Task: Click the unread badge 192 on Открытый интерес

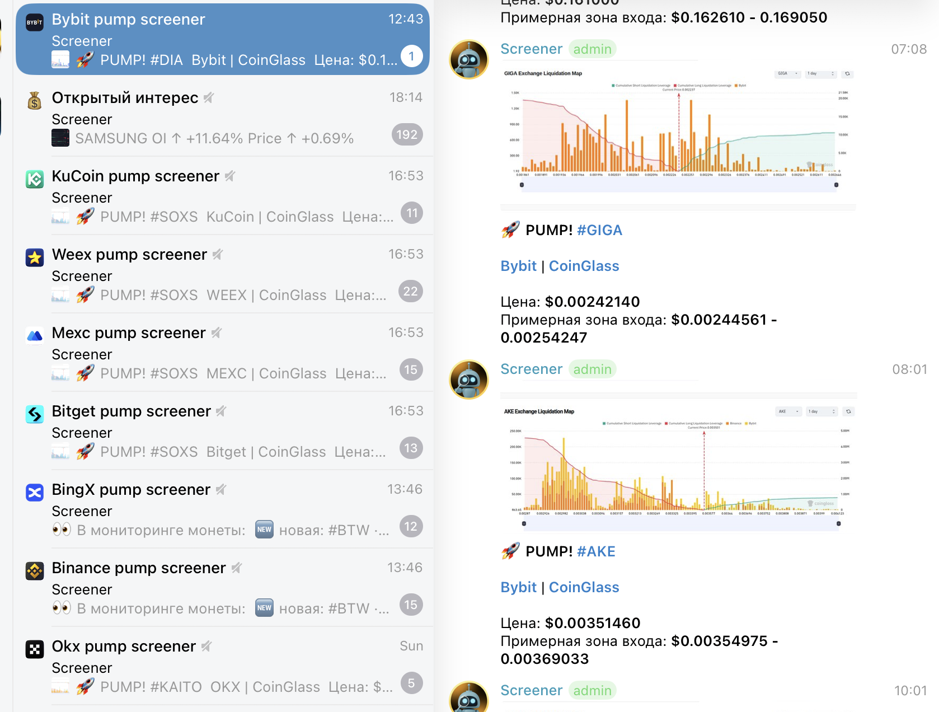Action: click(x=407, y=134)
